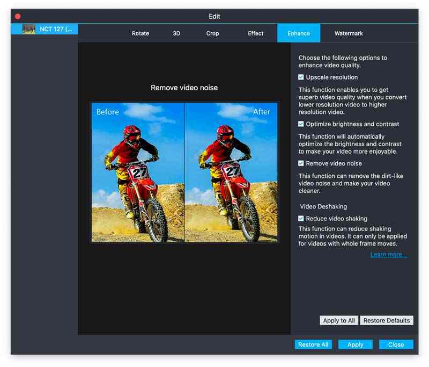Click the Restore Defaults button
Viewport: 429px width, 367px height.
(x=386, y=320)
